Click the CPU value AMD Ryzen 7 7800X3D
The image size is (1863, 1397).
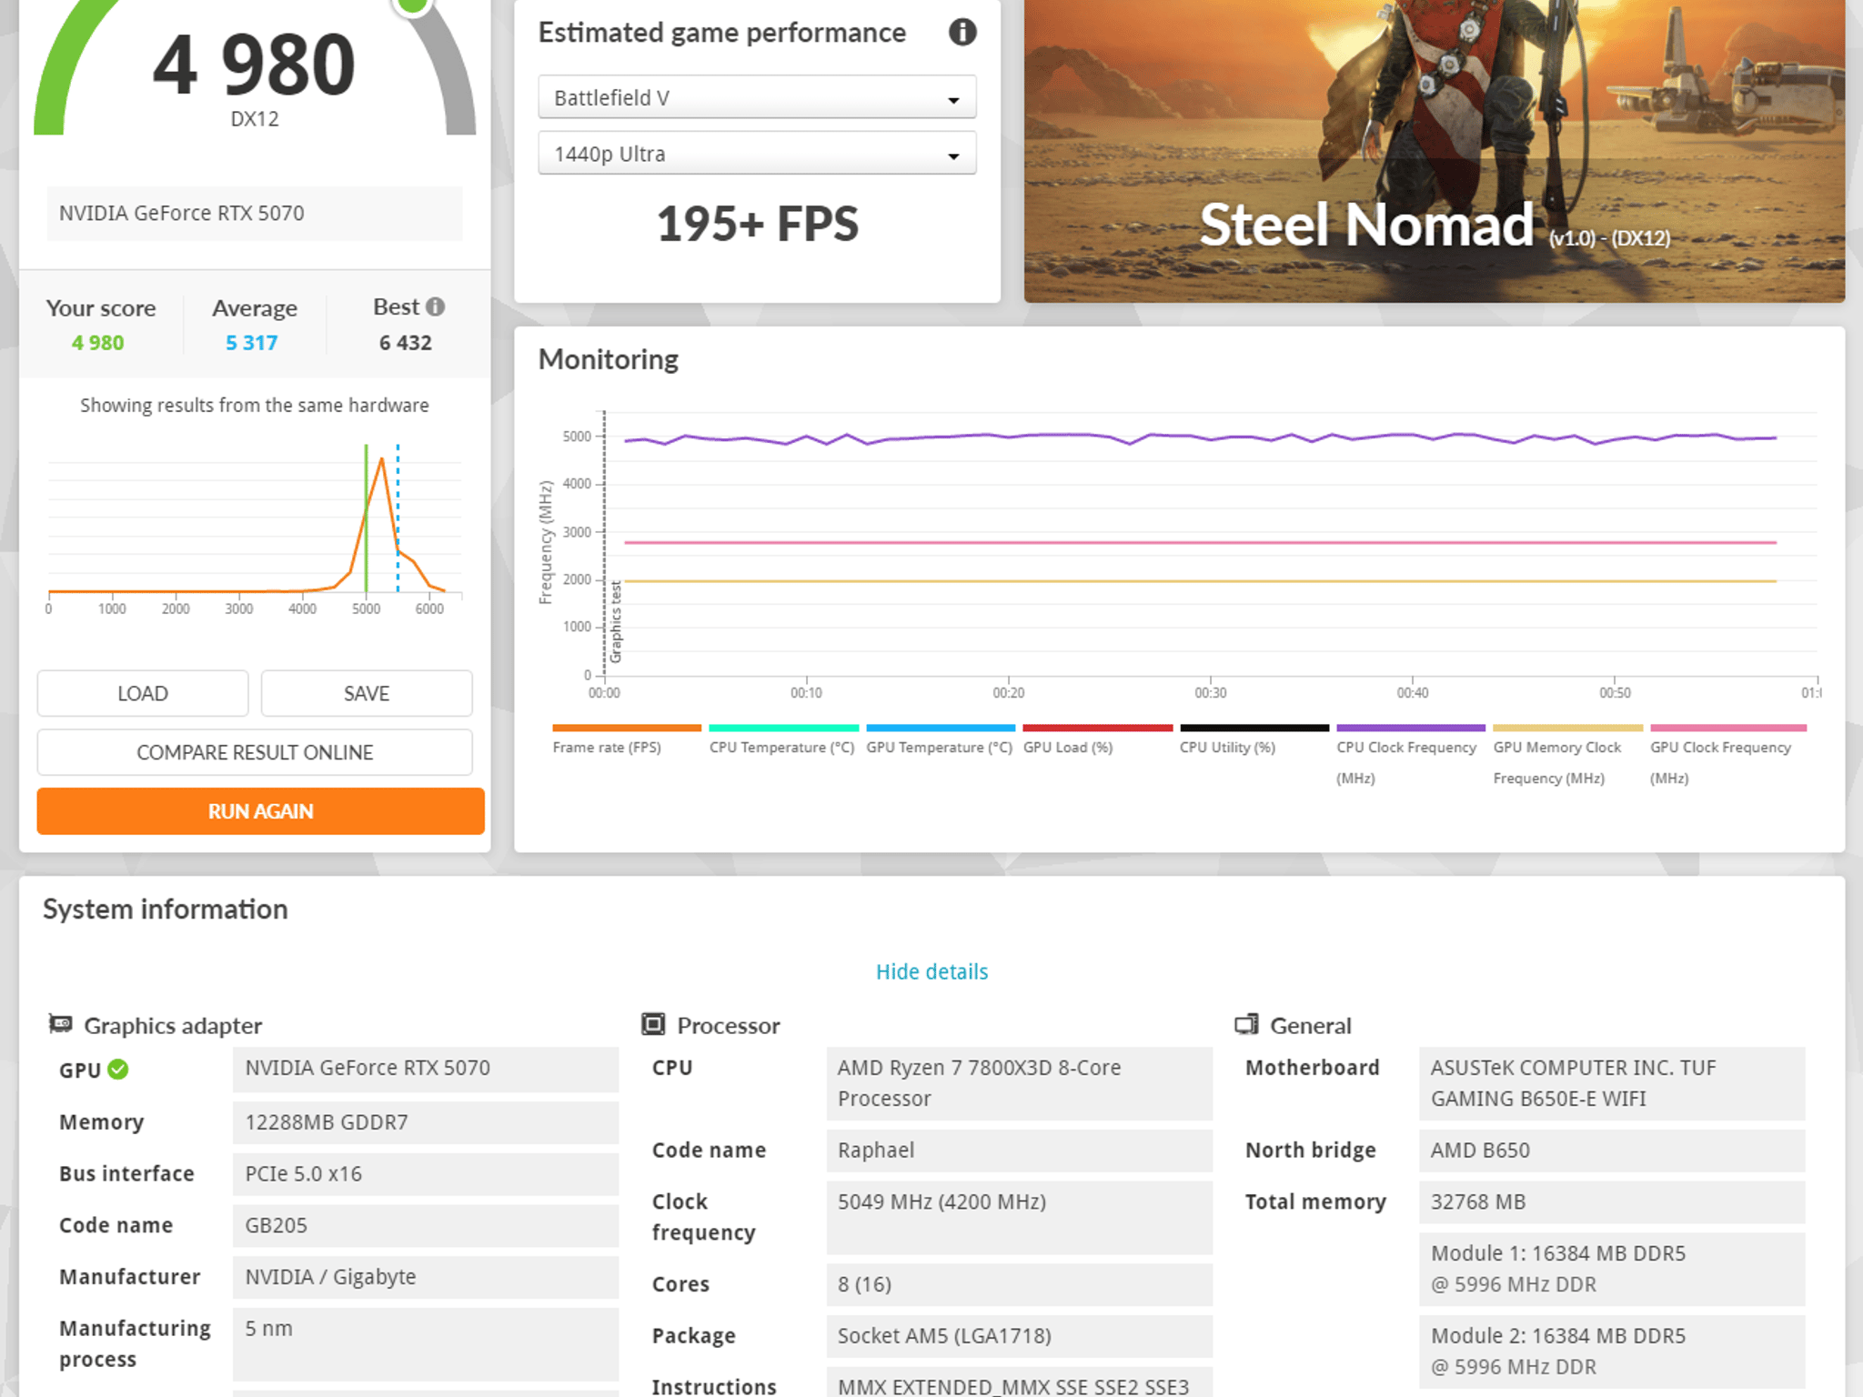pos(1020,1084)
